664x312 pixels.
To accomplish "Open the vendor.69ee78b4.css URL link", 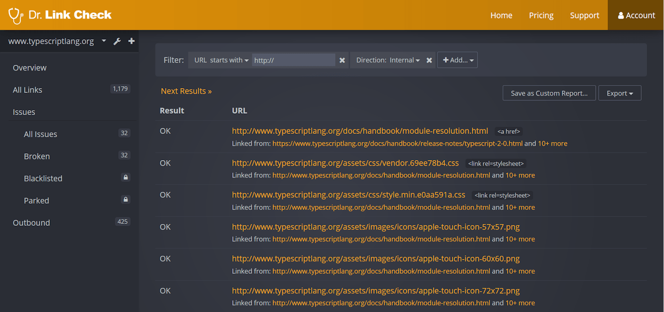I will pos(345,163).
